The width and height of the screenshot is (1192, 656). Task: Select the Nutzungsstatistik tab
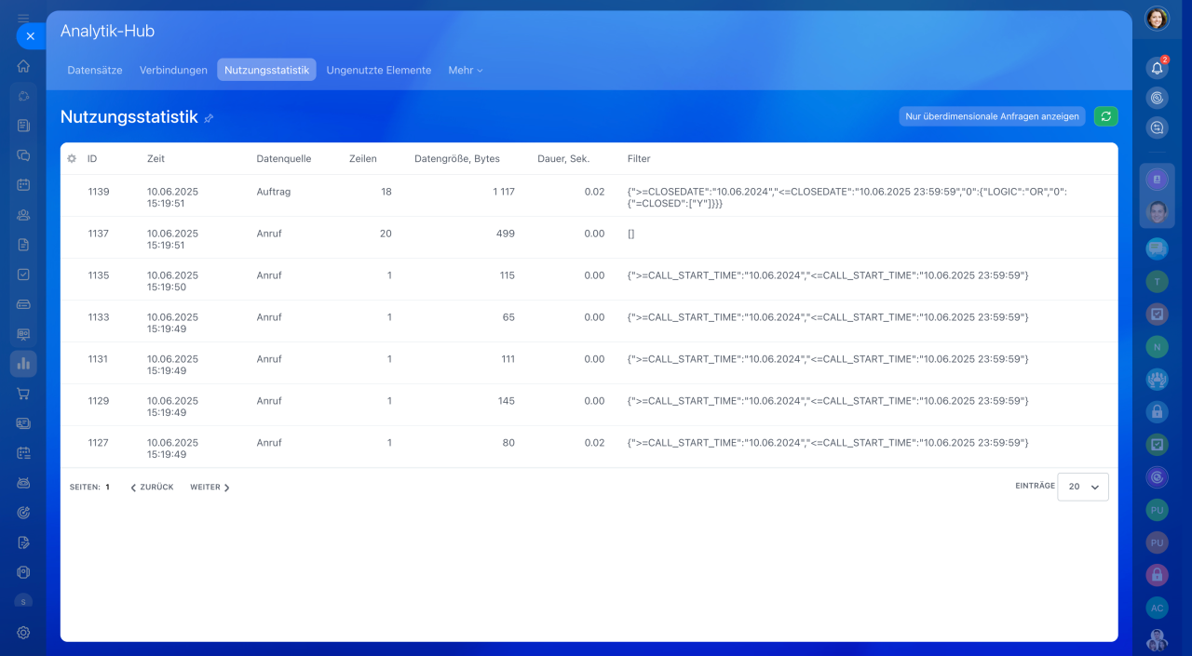point(266,70)
